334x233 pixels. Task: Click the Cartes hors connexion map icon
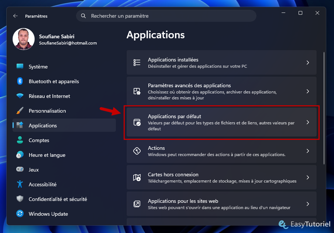(x=137, y=177)
